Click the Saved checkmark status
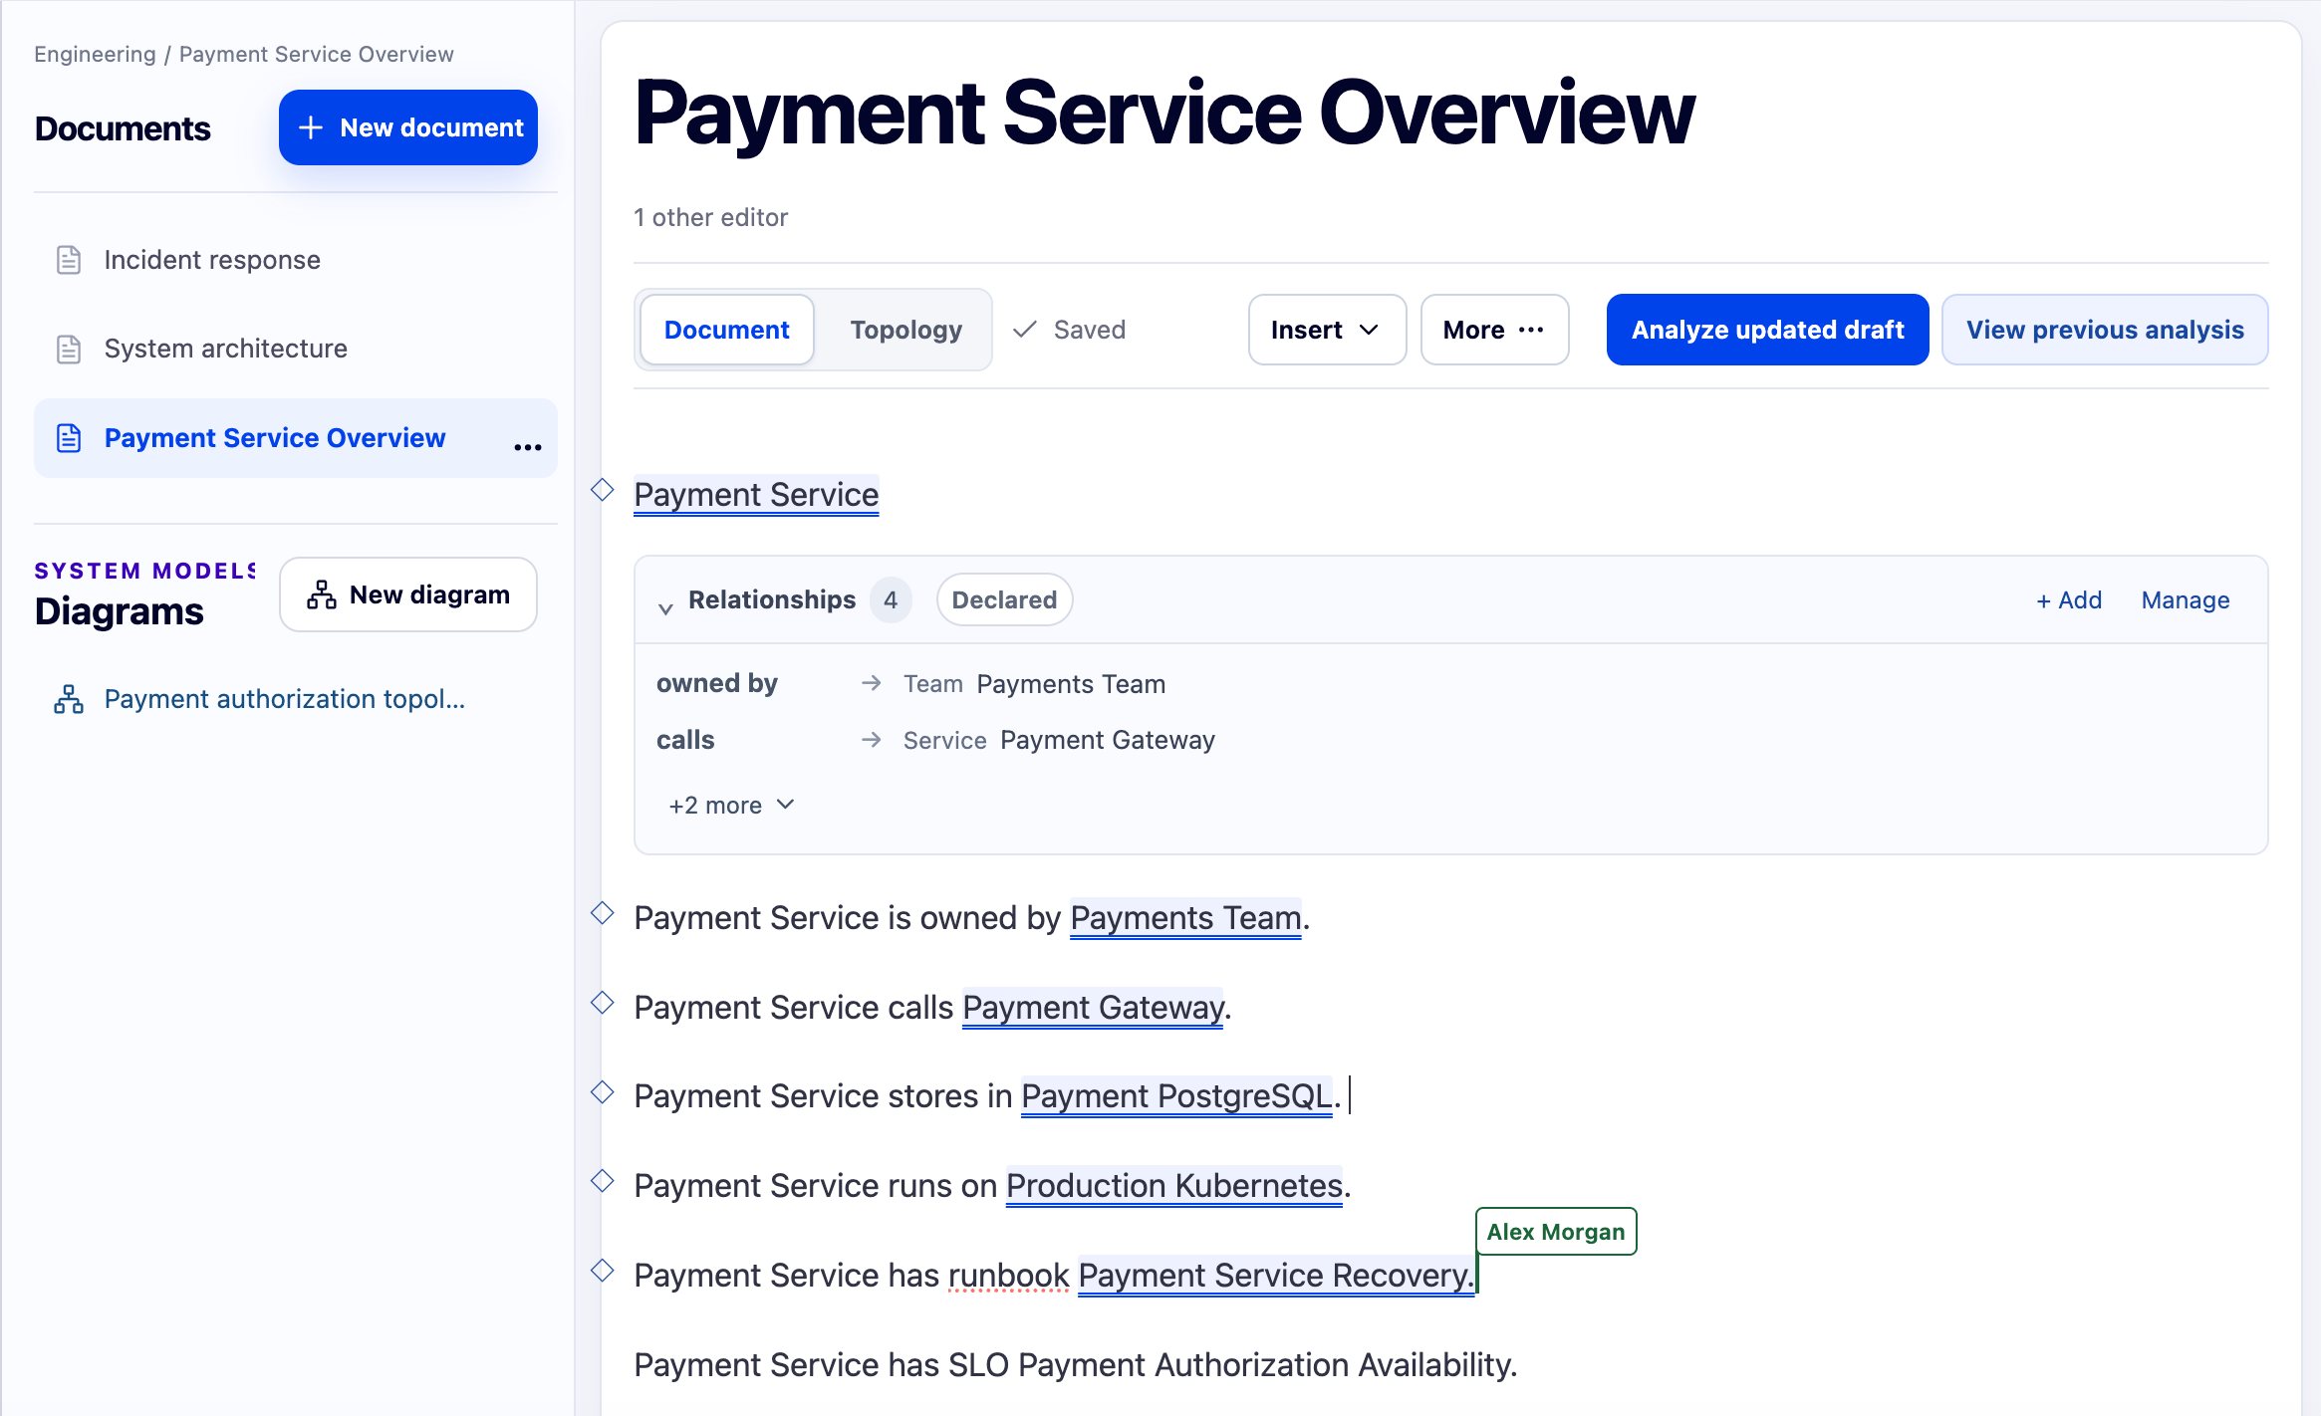This screenshot has width=2321, height=1416. 1069,330
